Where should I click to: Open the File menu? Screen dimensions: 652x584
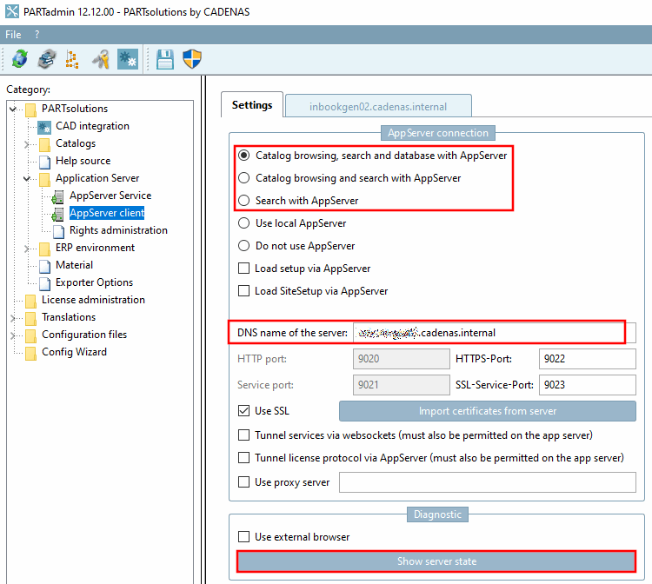(x=13, y=35)
